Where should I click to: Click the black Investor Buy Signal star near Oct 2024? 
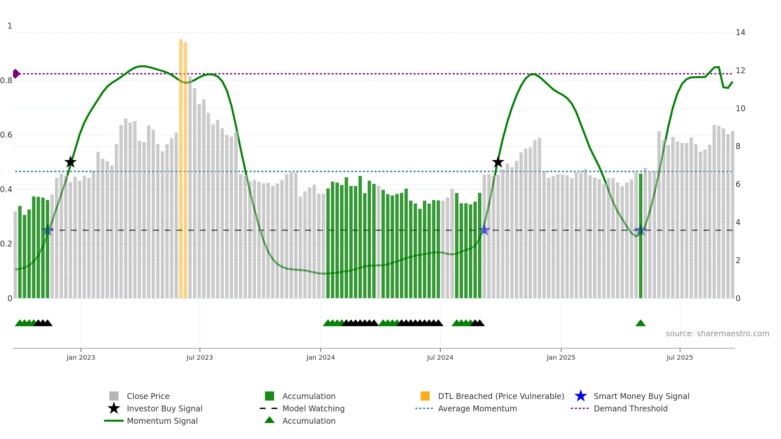tap(498, 162)
